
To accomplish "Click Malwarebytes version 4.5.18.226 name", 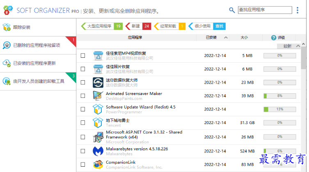I will 137,149.
